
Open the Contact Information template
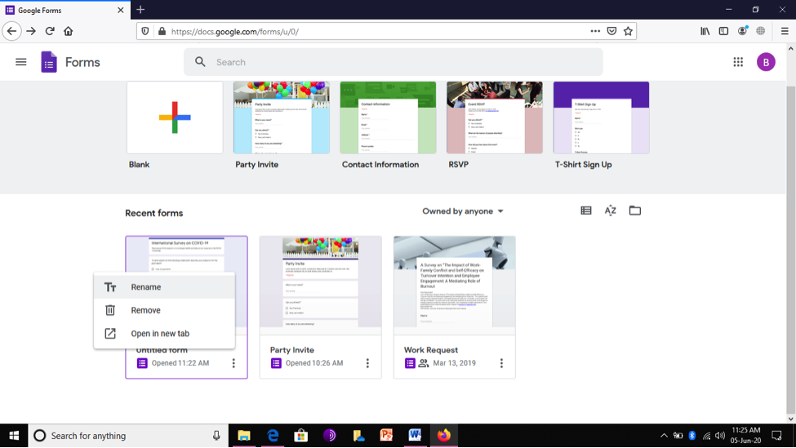(388, 118)
